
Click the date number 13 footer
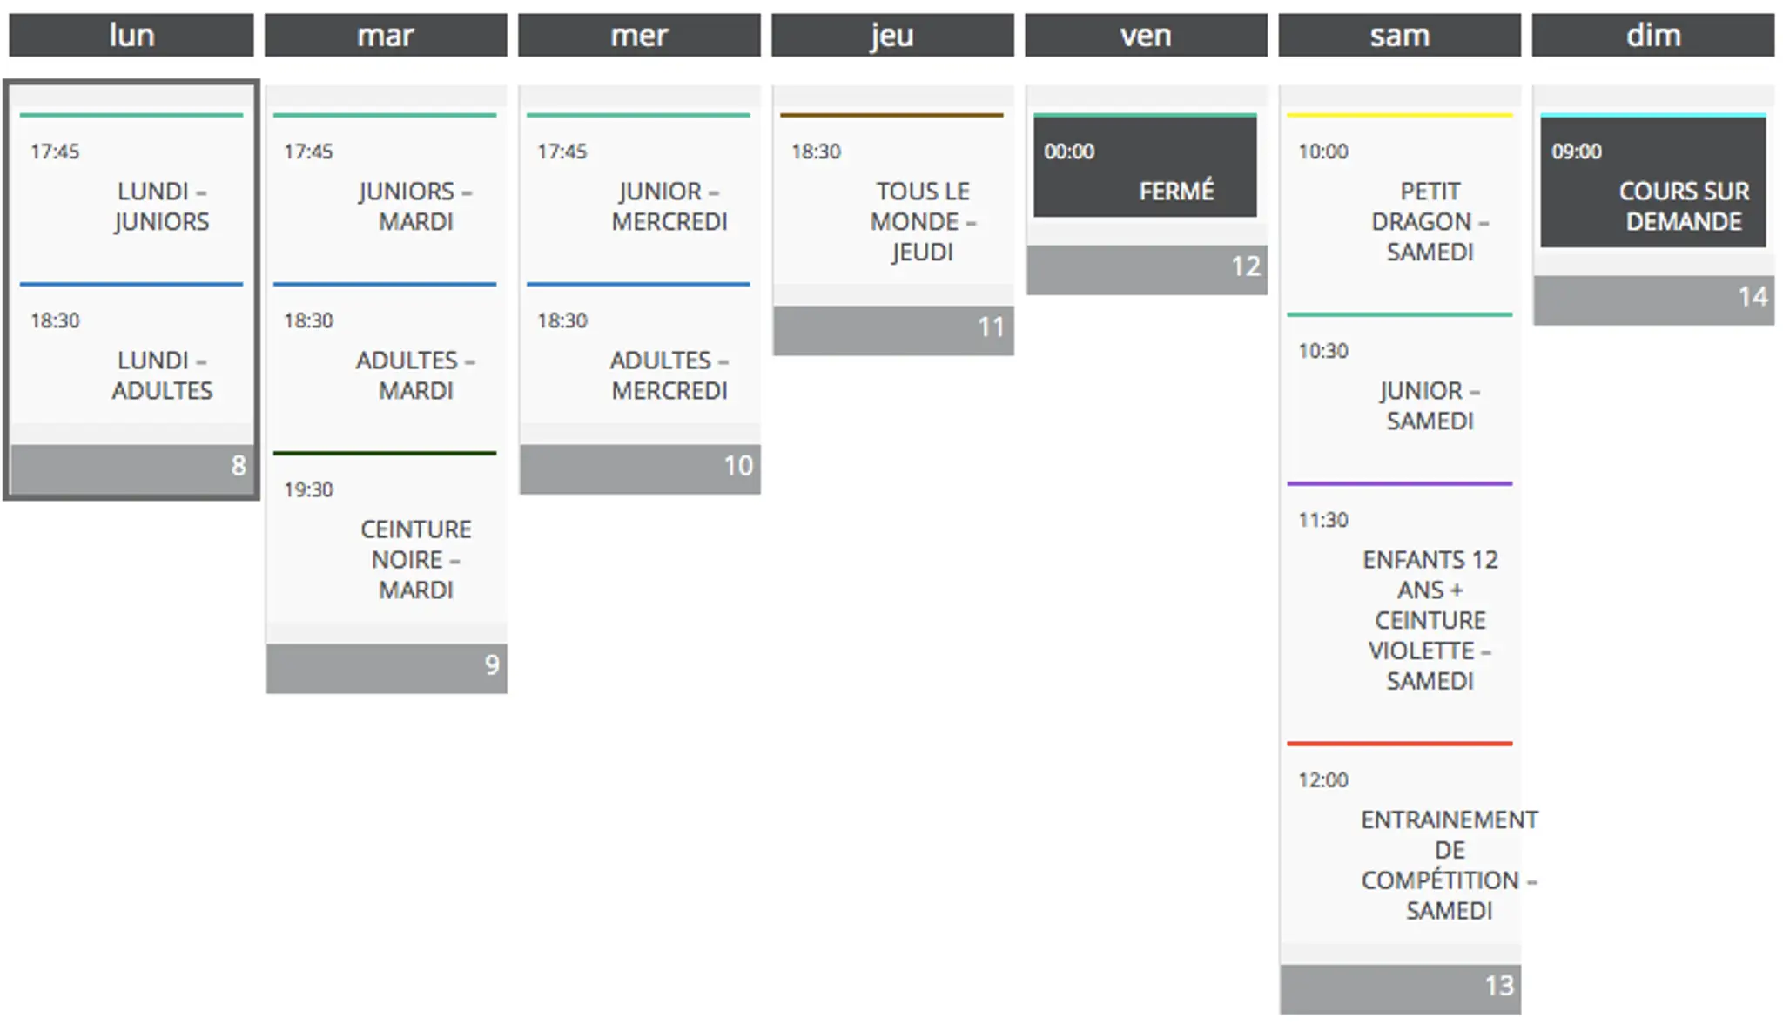(x=1400, y=987)
